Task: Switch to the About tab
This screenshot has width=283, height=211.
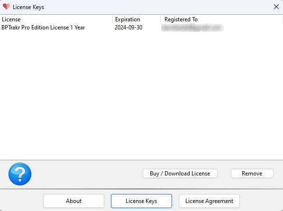Action: (x=73, y=201)
